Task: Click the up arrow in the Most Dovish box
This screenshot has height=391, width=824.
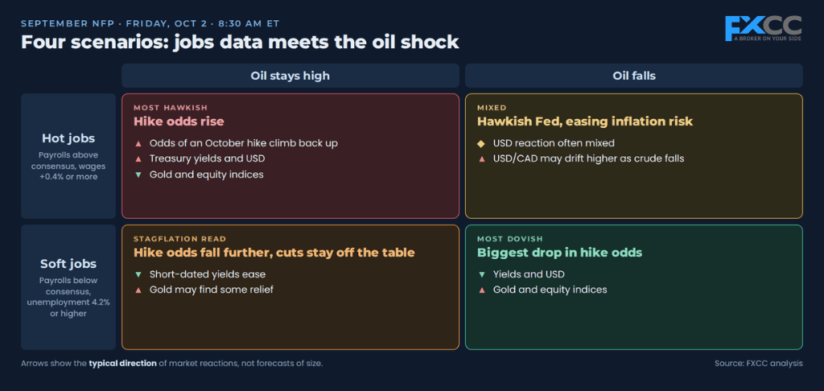Action: tap(481, 290)
